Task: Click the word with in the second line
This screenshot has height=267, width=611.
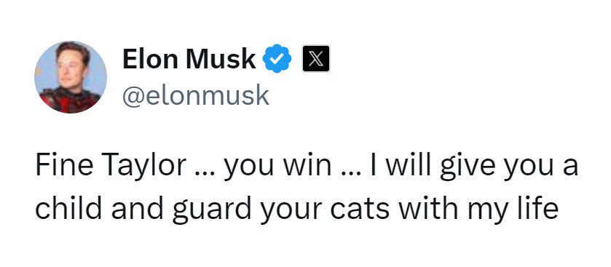Action: 429,208
